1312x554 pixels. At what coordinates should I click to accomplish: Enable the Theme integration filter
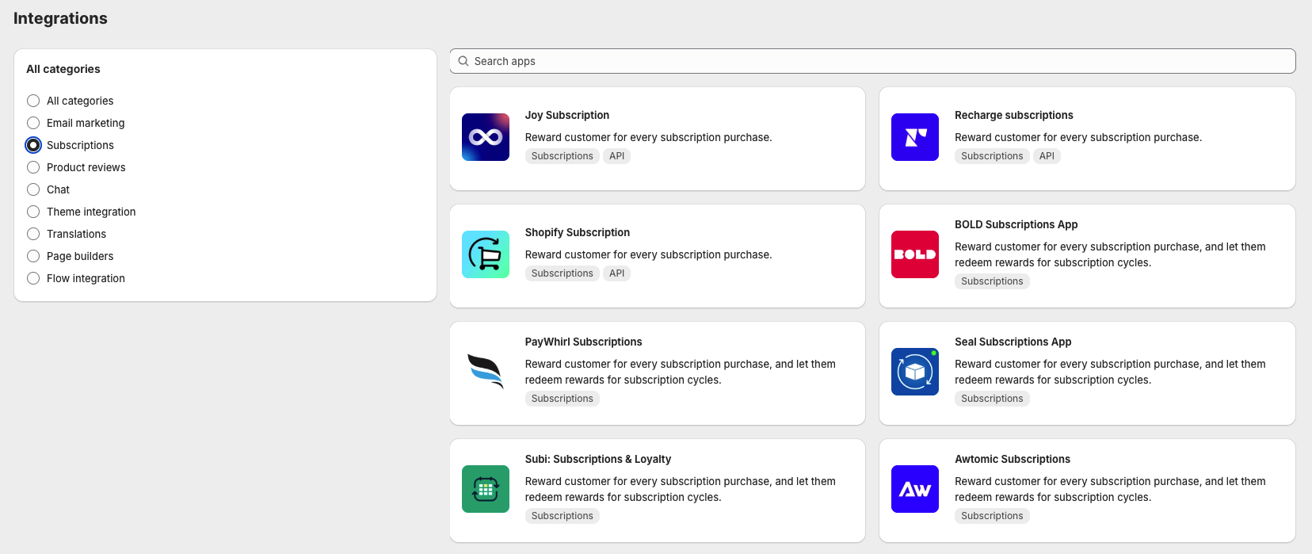(x=33, y=212)
